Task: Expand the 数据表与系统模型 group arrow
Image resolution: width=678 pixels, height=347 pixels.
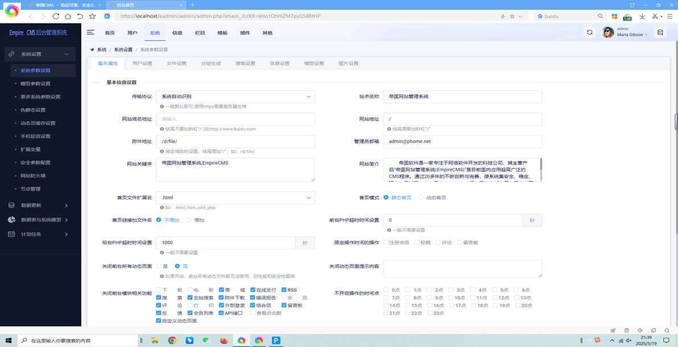Action: (66, 220)
